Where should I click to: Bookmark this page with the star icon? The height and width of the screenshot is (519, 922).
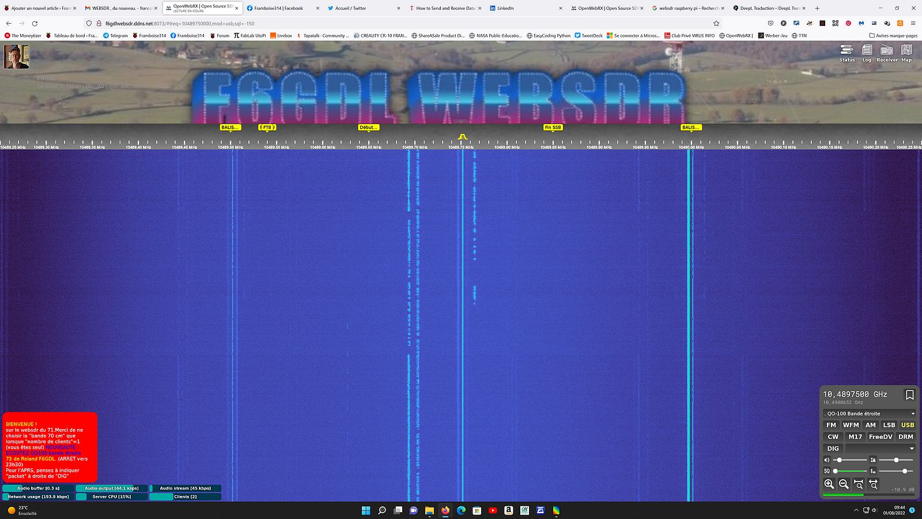point(716,24)
